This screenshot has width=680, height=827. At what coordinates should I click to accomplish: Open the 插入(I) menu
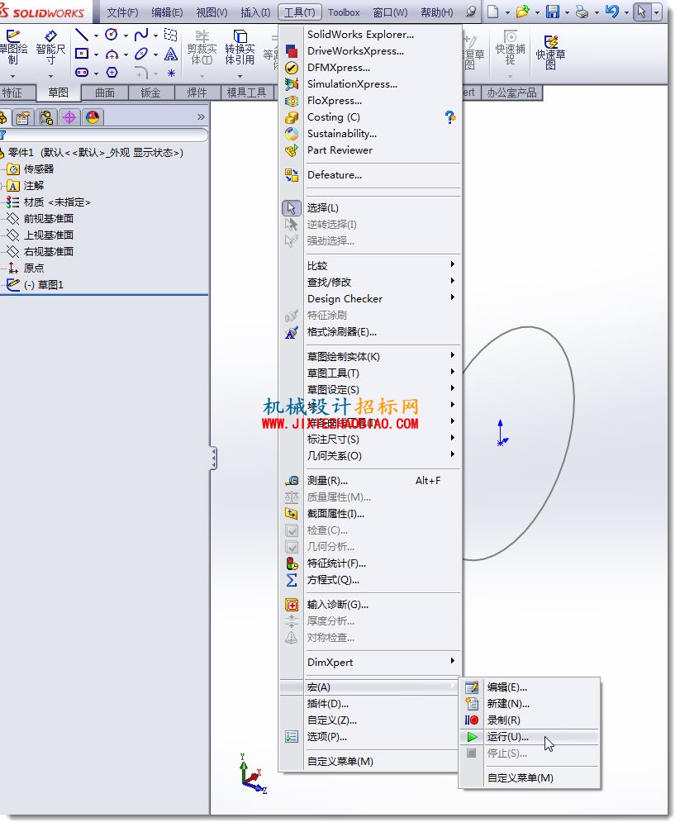point(255,12)
